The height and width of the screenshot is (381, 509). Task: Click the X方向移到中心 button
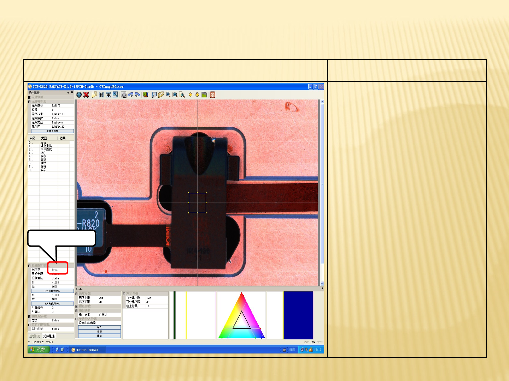point(52,291)
